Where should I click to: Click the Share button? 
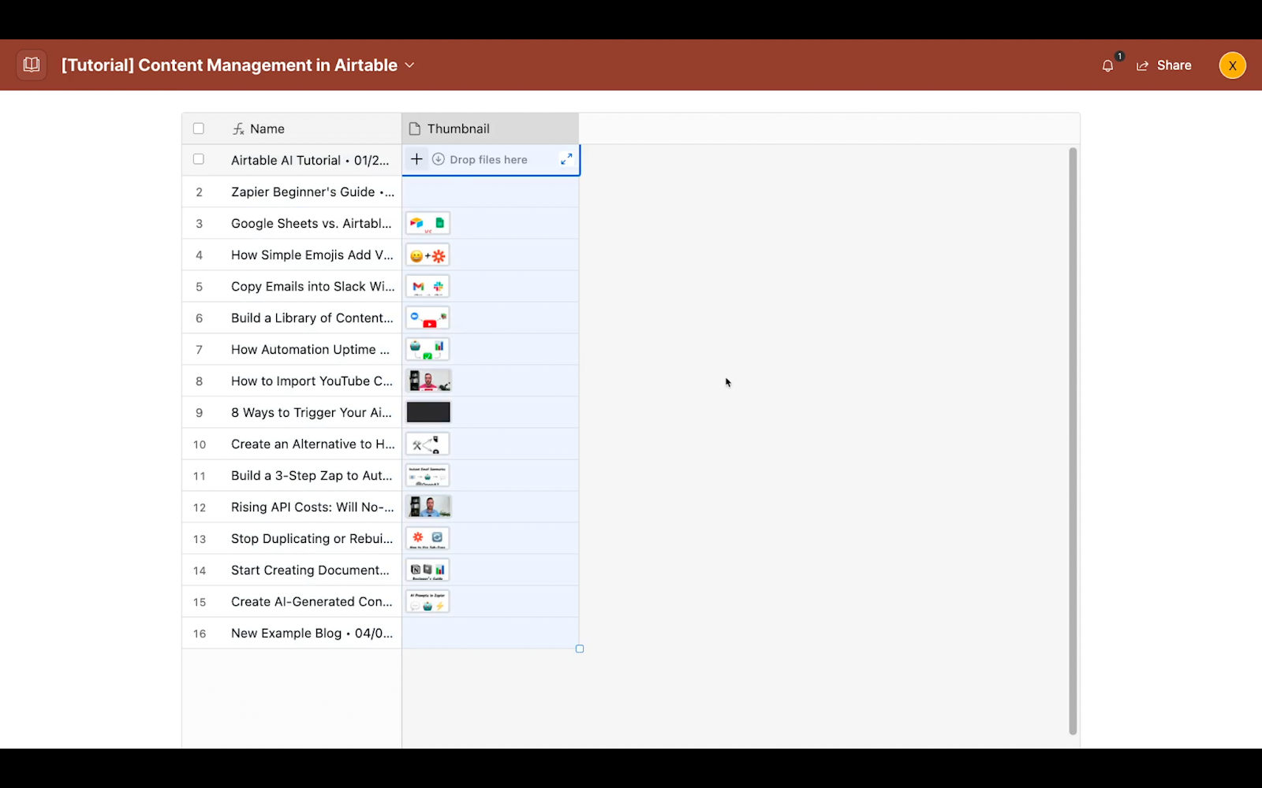(1164, 65)
